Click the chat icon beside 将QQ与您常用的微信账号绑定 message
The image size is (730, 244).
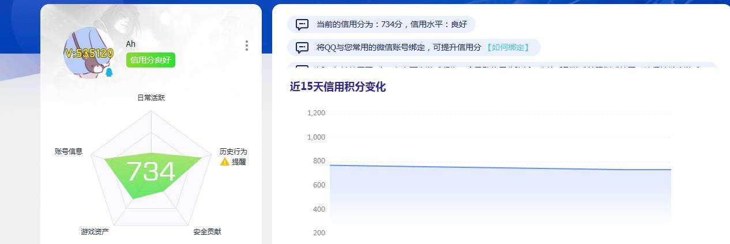(302, 47)
